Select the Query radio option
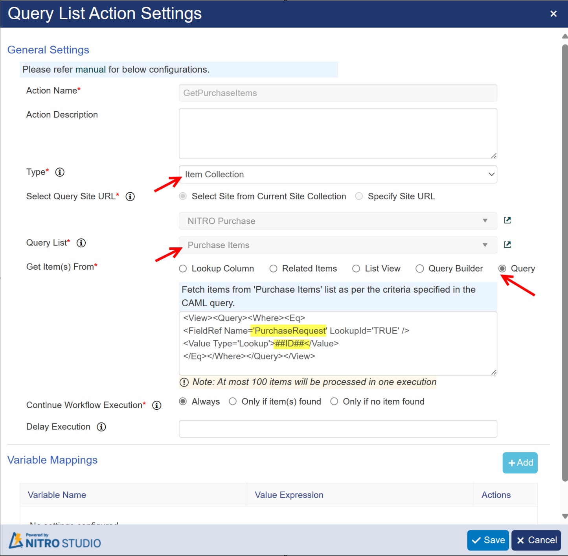The image size is (568, 556). coord(502,269)
